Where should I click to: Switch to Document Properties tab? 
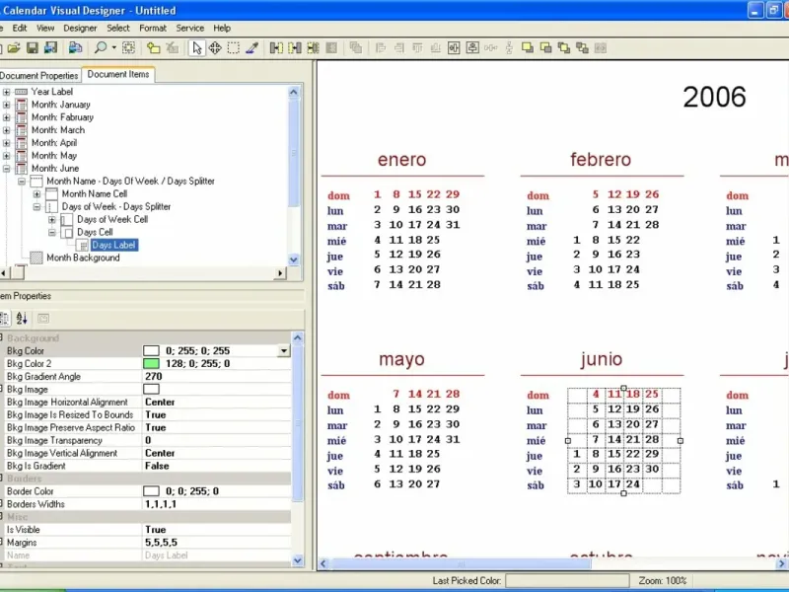[39, 76]
